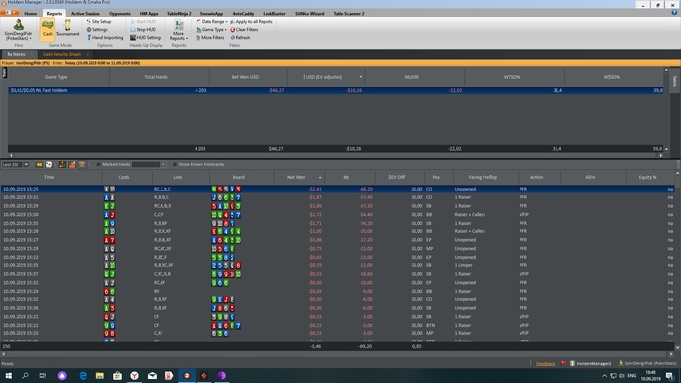681x383 pixels.
Task: Click the green bar chart icon
Action: point(62,165)
